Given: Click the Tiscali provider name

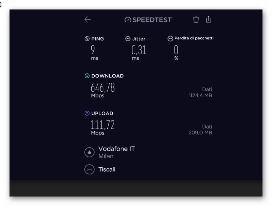Looking at the screenshot, I should 107,169.
